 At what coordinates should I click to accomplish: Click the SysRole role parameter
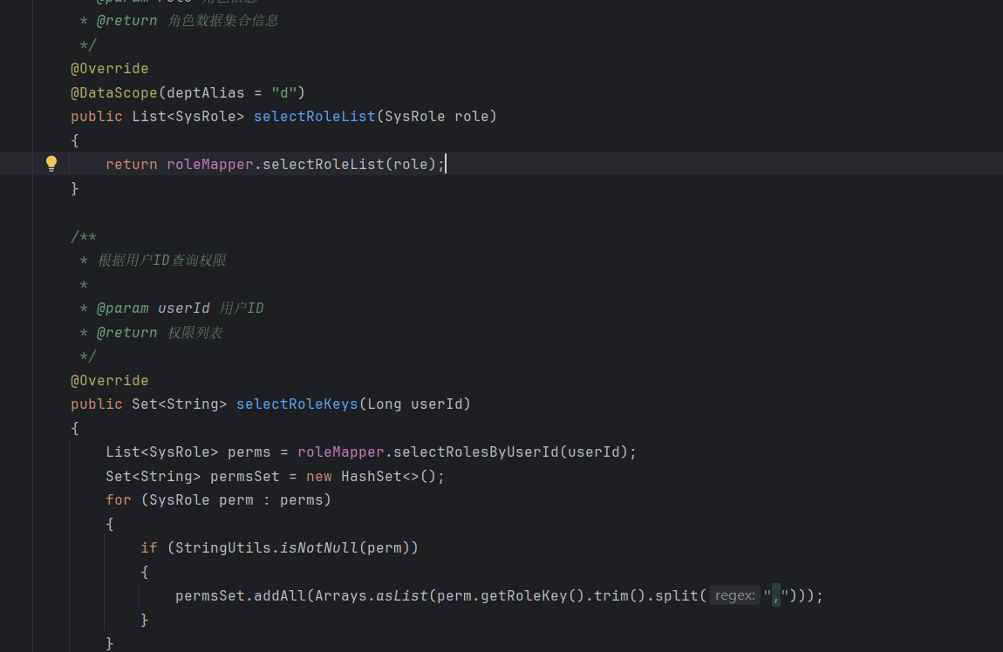point(436,116)
